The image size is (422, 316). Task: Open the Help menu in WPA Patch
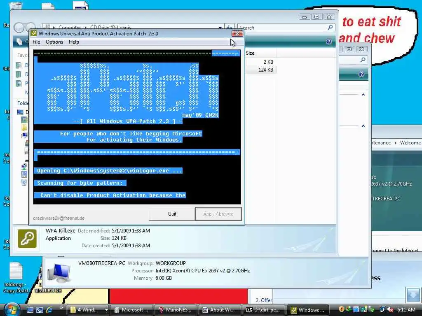tap(74, 42)
